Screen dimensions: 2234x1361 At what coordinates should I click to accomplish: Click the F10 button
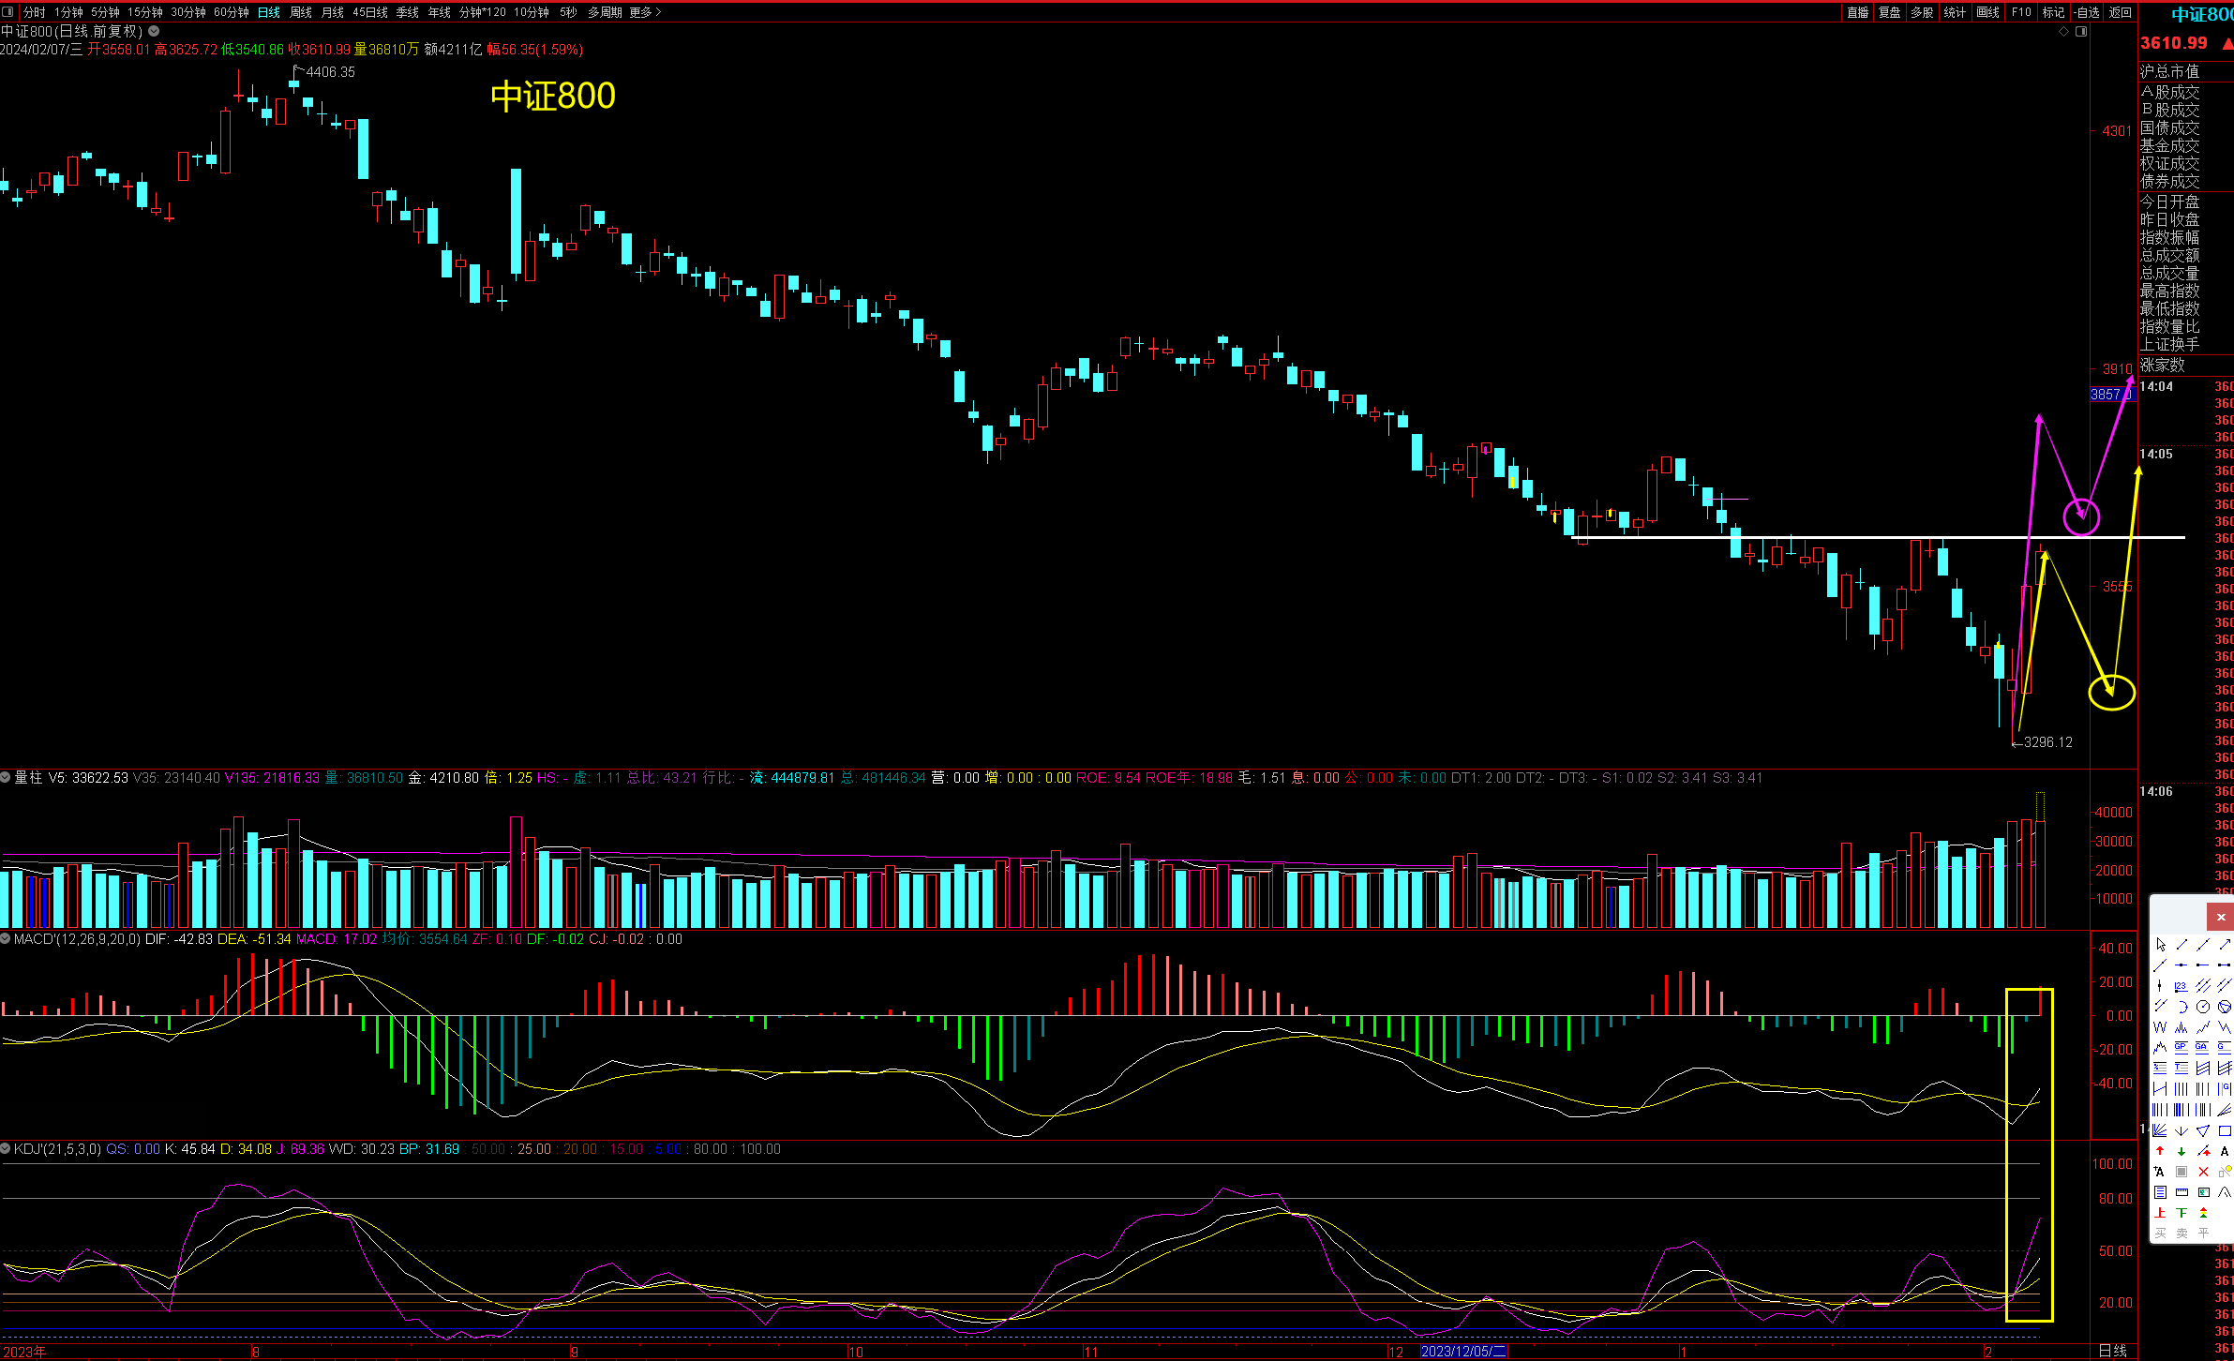click(x=2021, y=12)
